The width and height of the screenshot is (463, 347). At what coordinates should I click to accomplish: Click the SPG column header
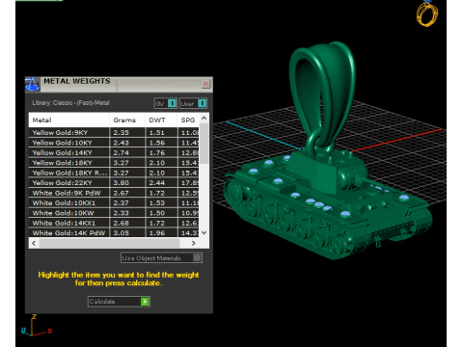pyautogui.click(x=188, y=120)
